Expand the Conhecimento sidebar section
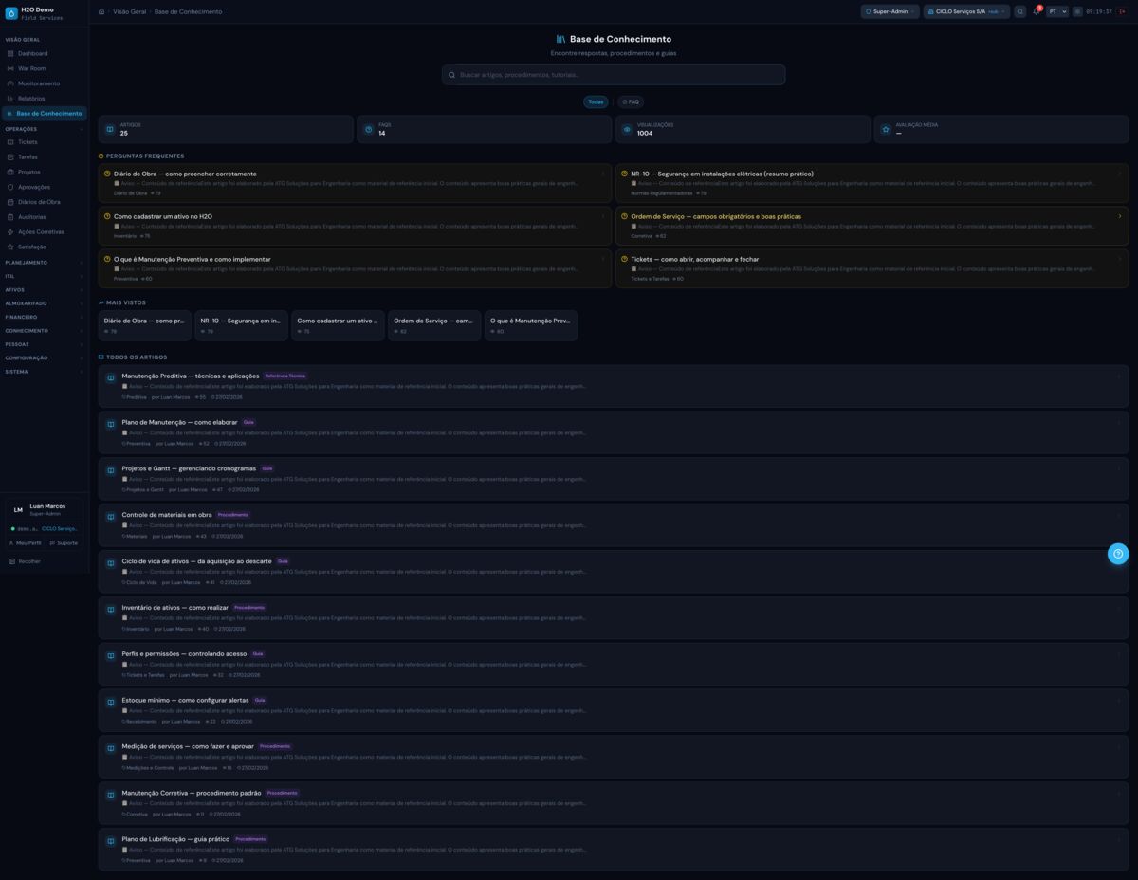This screenshot has height=880, width=1138. point(45,331)
